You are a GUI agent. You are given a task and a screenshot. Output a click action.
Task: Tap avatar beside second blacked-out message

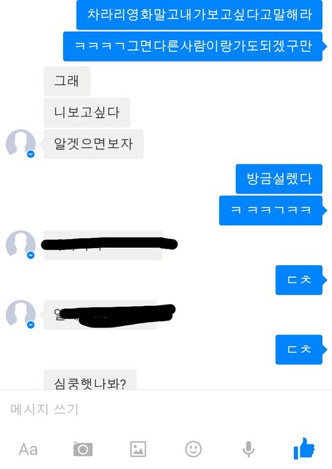[x=21, y=314]
